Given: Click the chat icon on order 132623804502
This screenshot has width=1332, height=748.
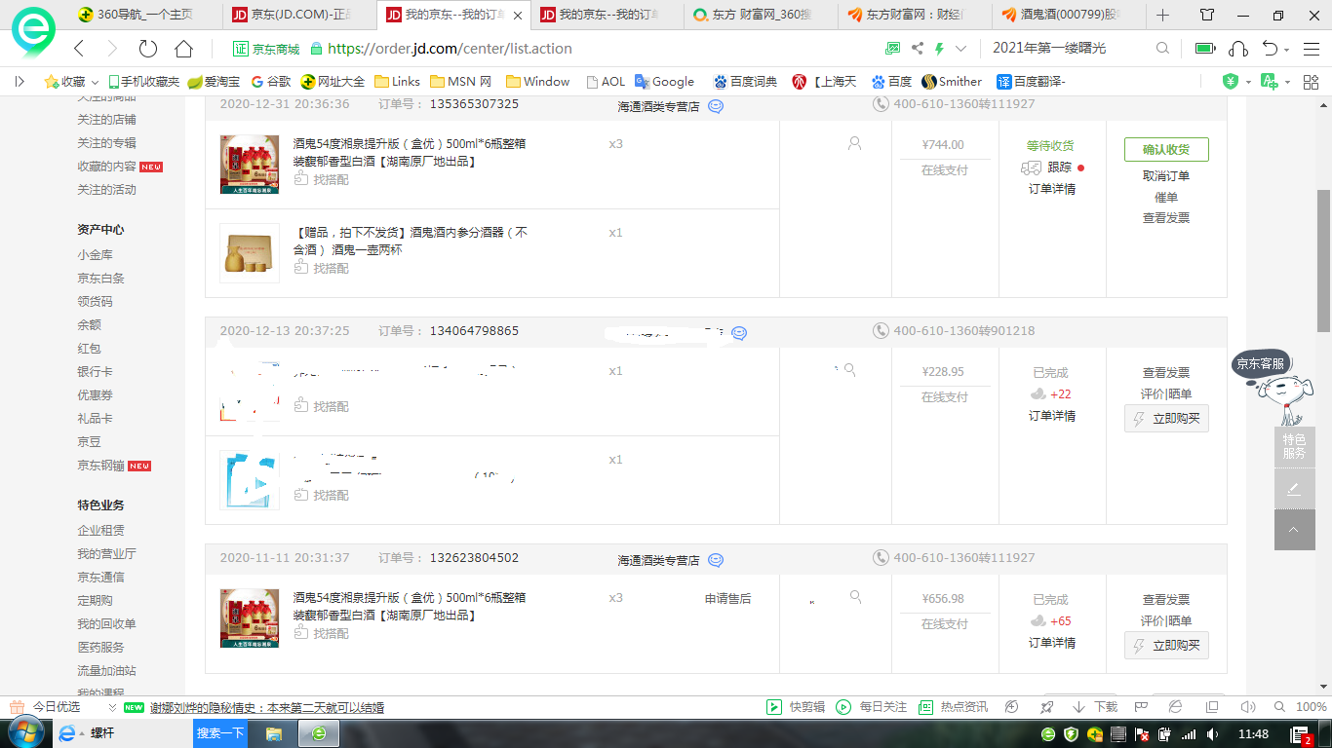Looking at the screenshot, I should tap(716, 560).
